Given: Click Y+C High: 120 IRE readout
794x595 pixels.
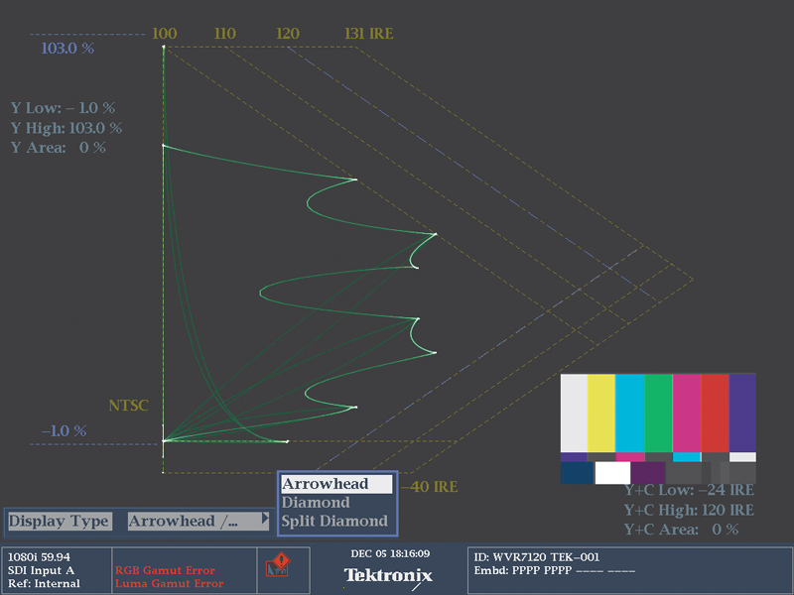Looking at the screenshot, I should pos(689,510).
